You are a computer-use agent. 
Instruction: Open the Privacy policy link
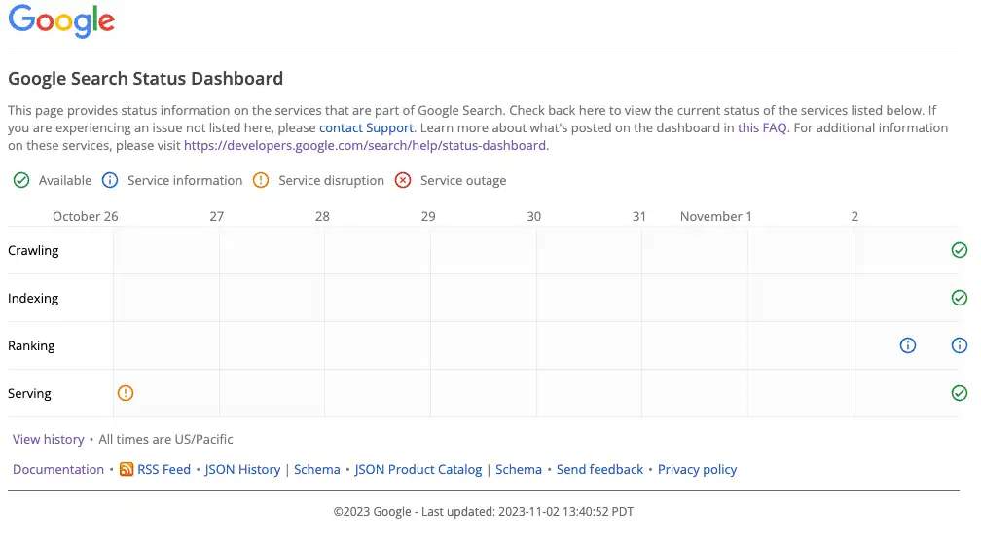pyautogui.click(x=697, y=470)
